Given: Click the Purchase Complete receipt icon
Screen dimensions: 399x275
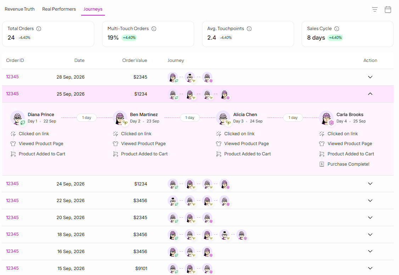Looking at the screenshot, I should 322,164.
